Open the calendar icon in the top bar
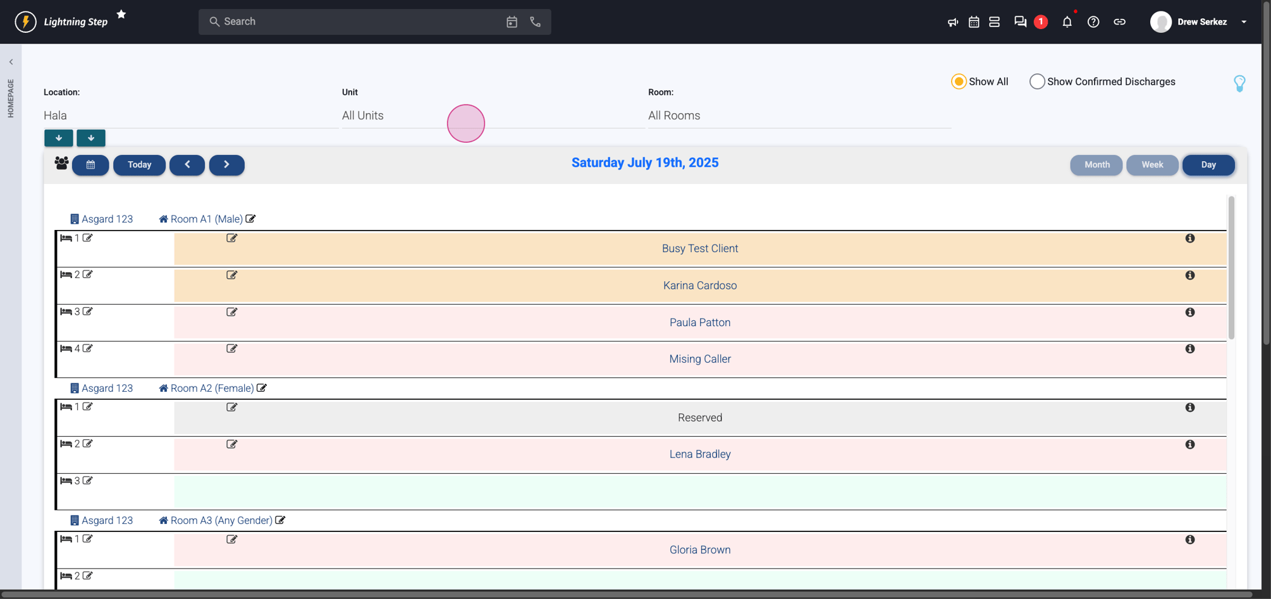The image size is (1271, 599). (974, 21)
